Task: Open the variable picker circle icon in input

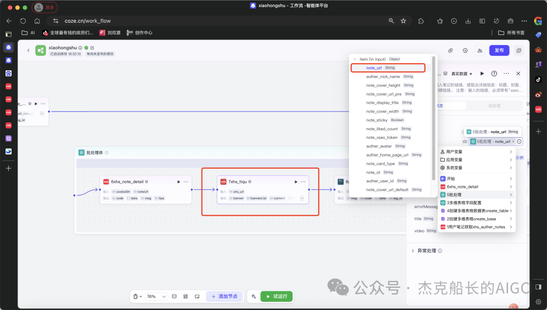Action: click(519, 141)
